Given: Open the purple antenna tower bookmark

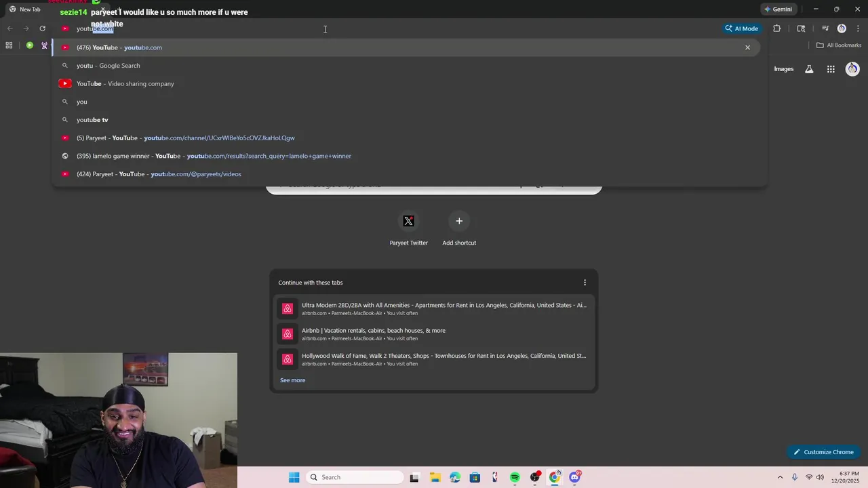Looking at the screenshot, I should [44, 45].
